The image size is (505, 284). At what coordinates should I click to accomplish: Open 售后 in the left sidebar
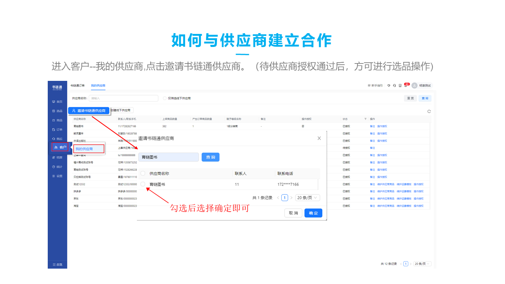pyautogui.click(x=57, y=139)
